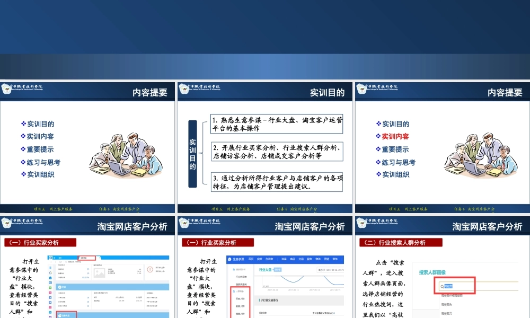Image resolution: width=530 pixels, height=318 pixels.
Task: Switch to the 生意参谋 browser tab
Action: 86,258
